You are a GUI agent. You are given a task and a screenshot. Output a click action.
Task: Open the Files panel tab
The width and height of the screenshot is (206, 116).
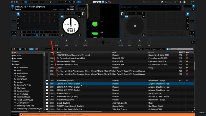coord(140,49)
